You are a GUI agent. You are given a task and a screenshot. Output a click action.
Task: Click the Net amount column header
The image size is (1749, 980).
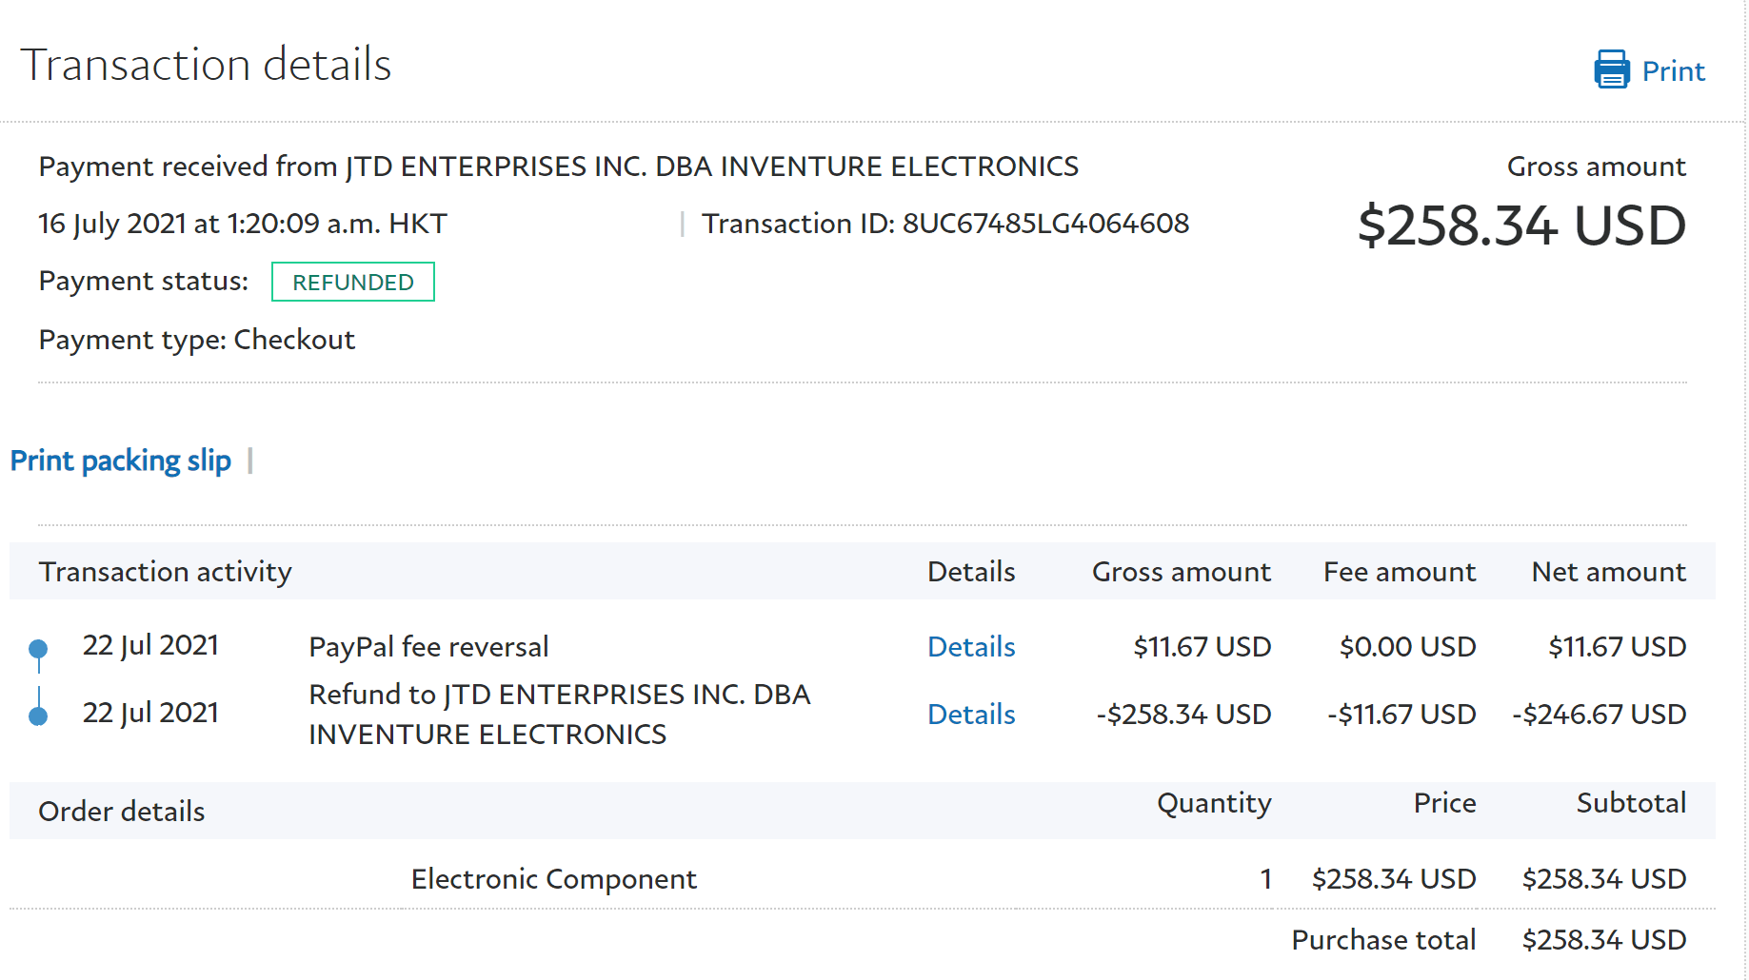[x=1608, y=572]
